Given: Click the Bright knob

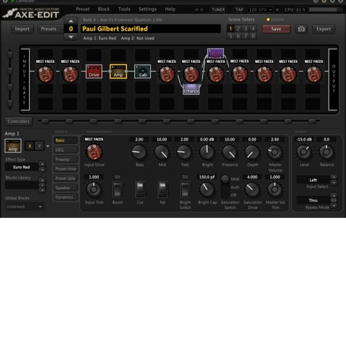Looking at the screenshot, I should (207, 152).
